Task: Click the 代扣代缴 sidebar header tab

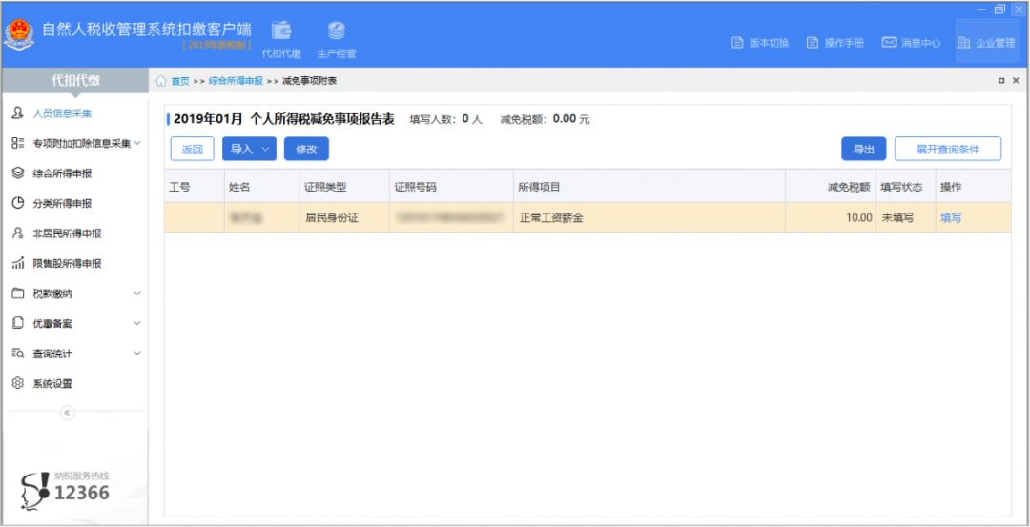Action: point(75,81)
